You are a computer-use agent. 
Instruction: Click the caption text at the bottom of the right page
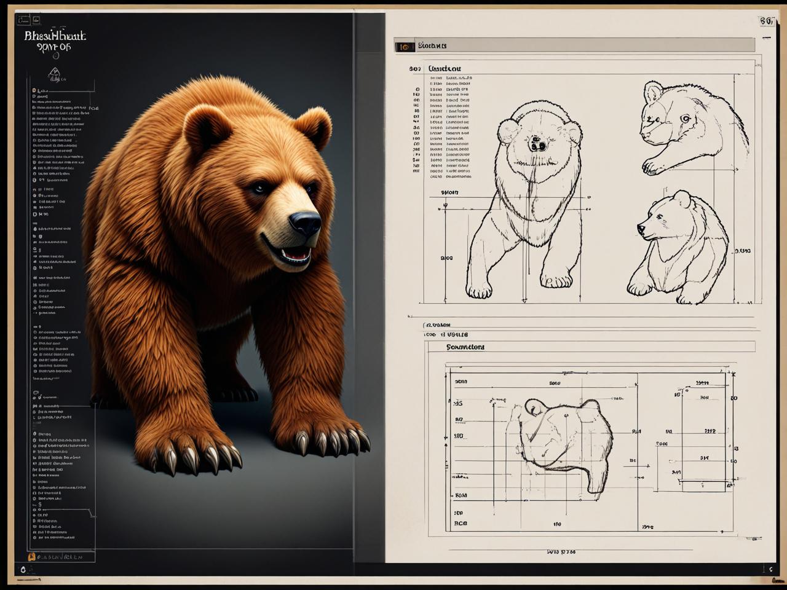561,552
